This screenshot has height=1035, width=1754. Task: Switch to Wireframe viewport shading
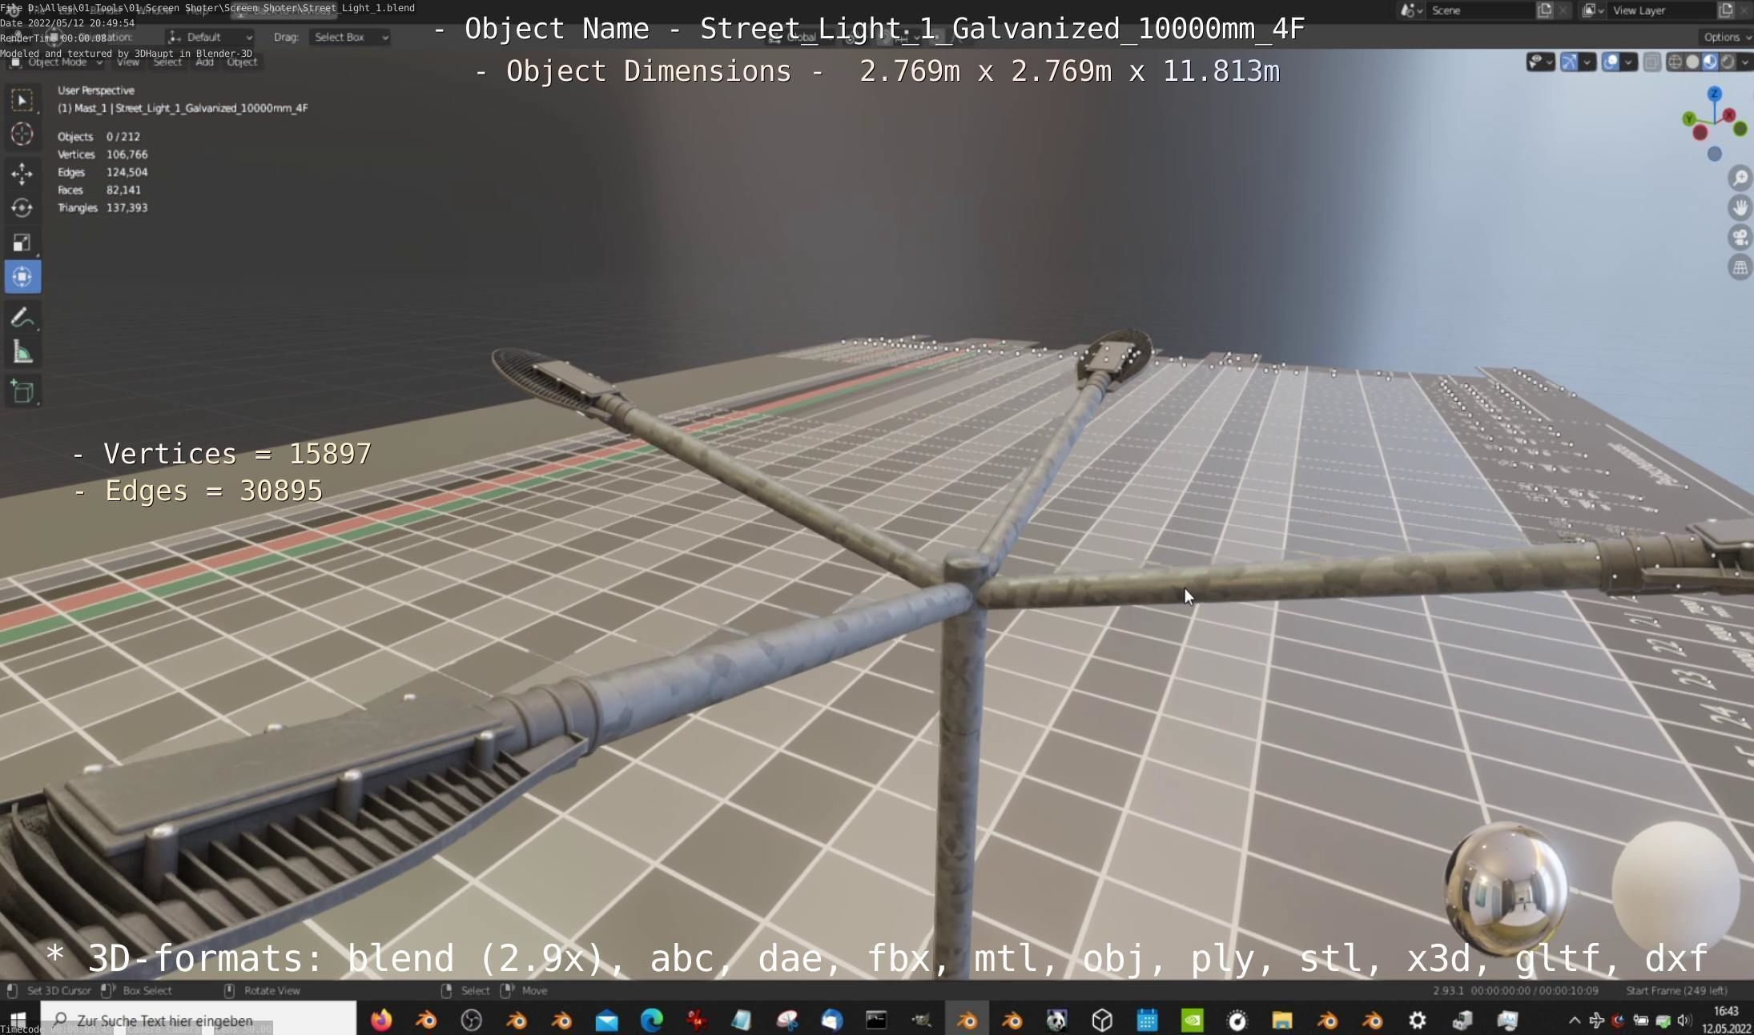point(1675,62)
